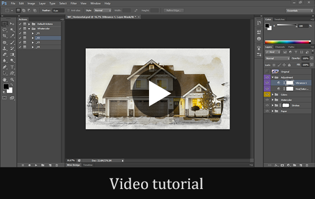Click the Add layer mask icon

pyautogui.click(x=282, y=165)
